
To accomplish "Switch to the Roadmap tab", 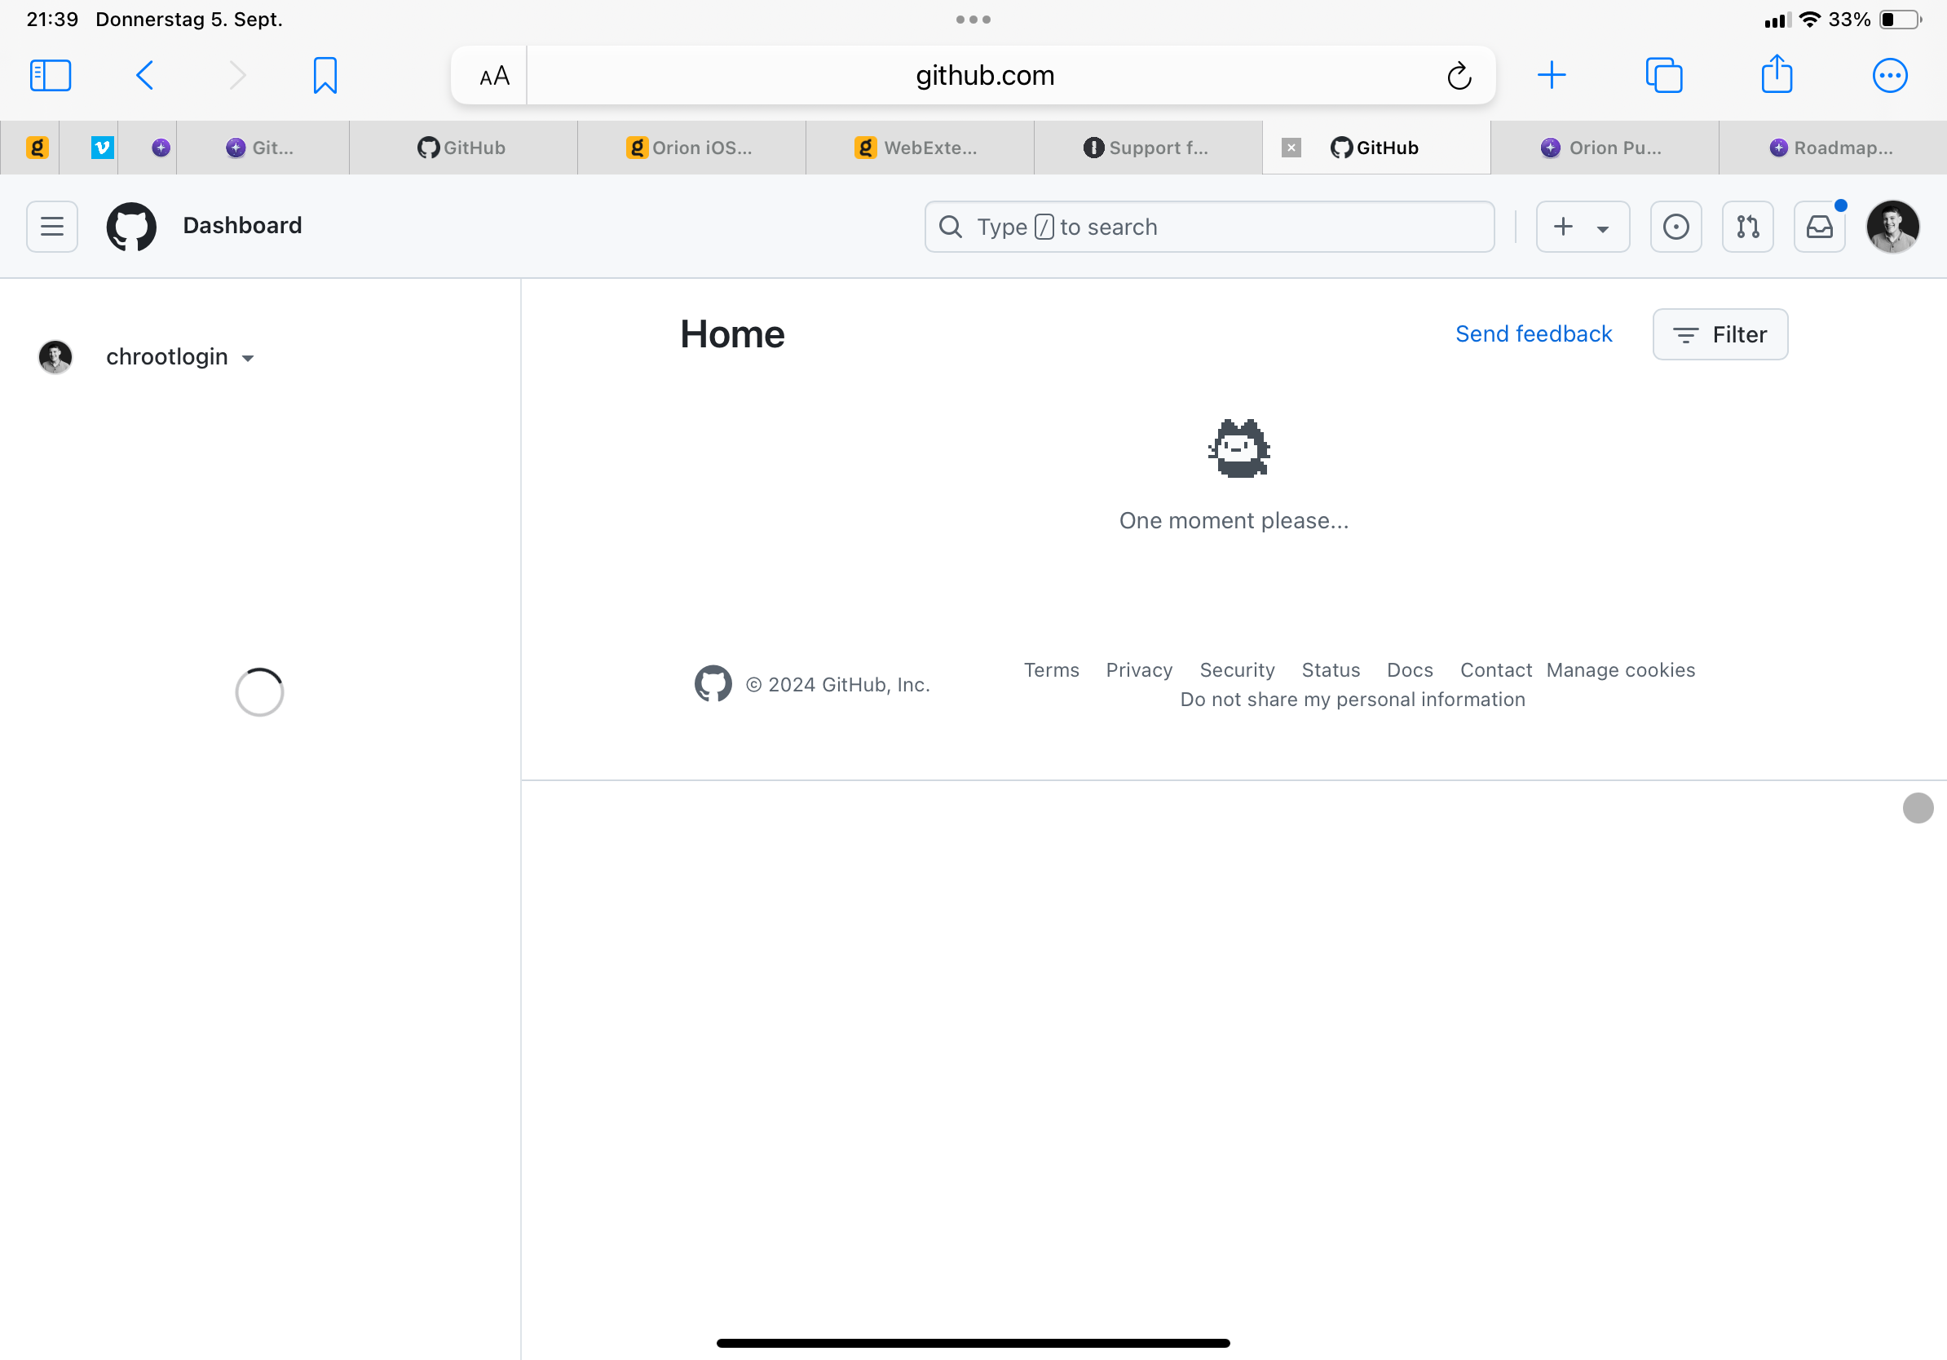I will click(x=1832, y=148).
